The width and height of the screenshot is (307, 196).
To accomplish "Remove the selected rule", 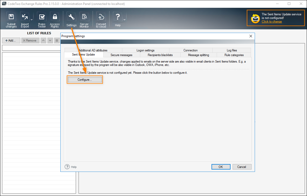I will click(x=30, y=40).
